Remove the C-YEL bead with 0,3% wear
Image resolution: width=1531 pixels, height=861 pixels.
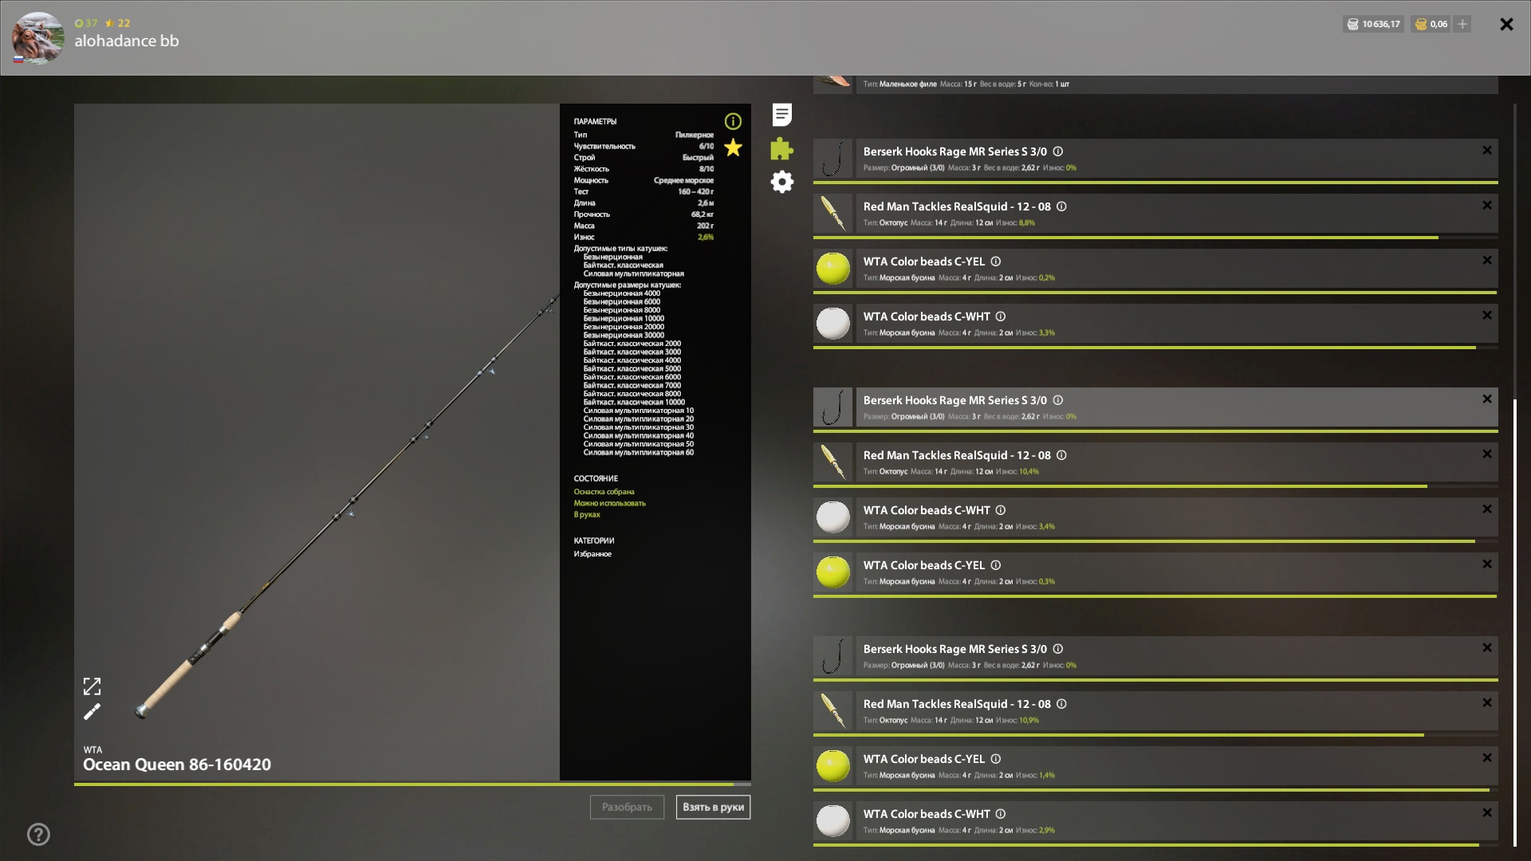pyautogui.click(x=1487, y=564)
